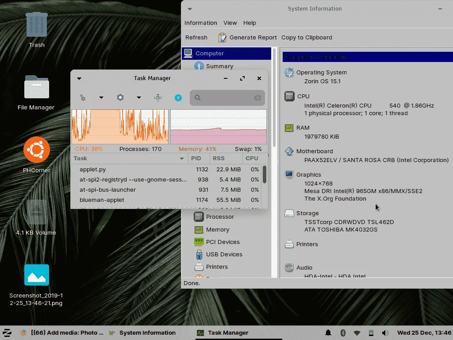Screen dimensions: 453x340
Task: Click the magnifier icon in search field
Action: pos(198,98)
